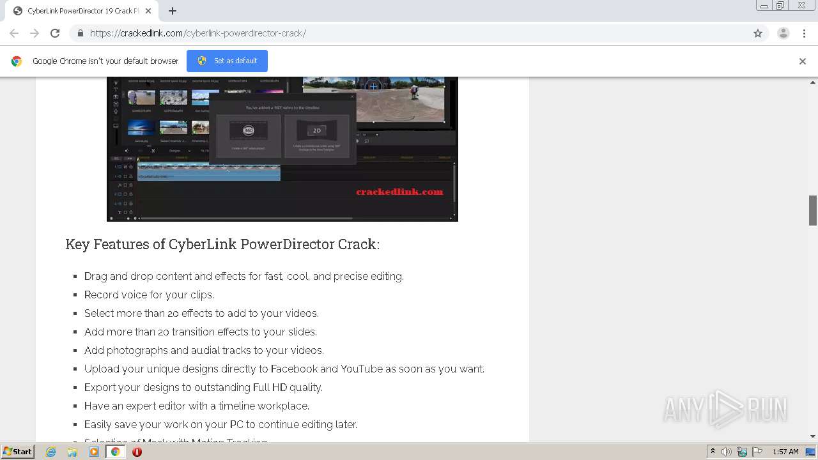818x460 pixels.
Task: Click the Set as default button
Action: pyautogui.click(x=227, y=61)
